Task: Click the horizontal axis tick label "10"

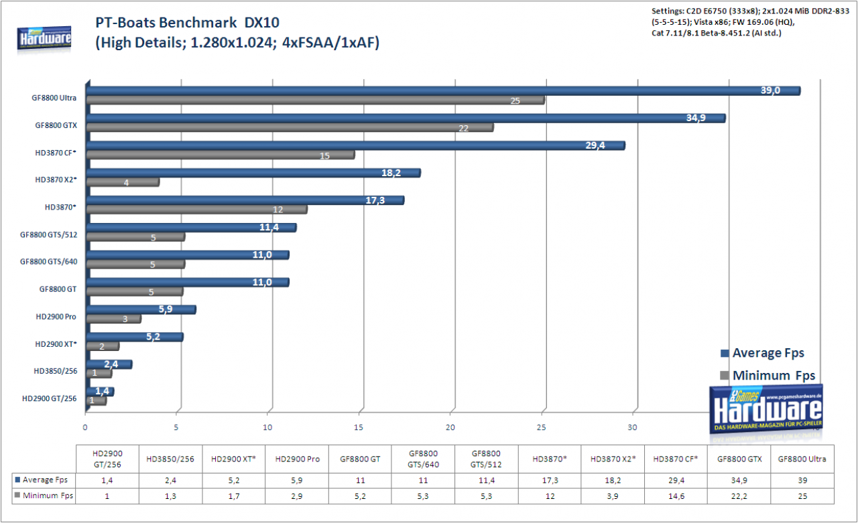Action: [268, 427]
